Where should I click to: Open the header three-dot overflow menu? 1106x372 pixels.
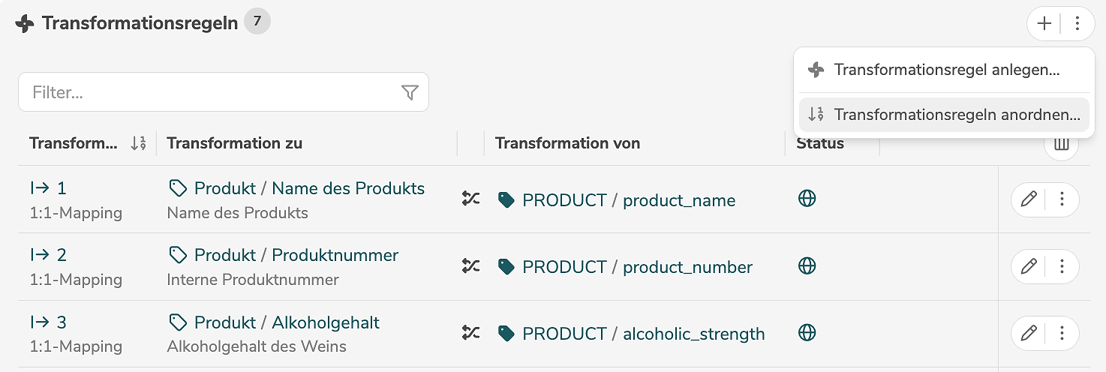click(x=1077, y=24)
